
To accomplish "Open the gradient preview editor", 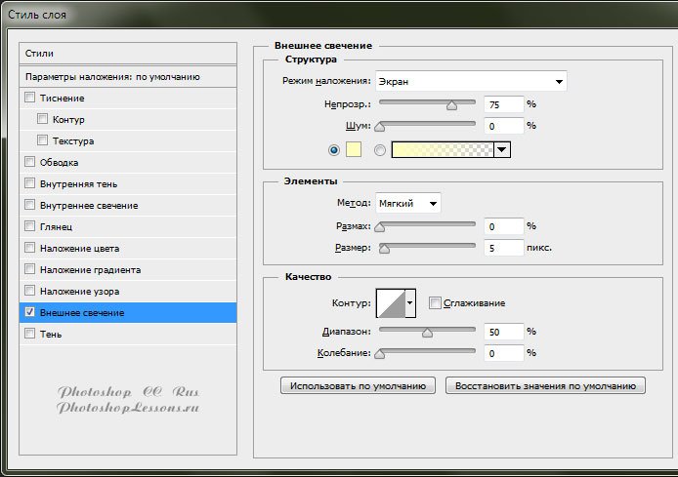I will pos(443,149).
